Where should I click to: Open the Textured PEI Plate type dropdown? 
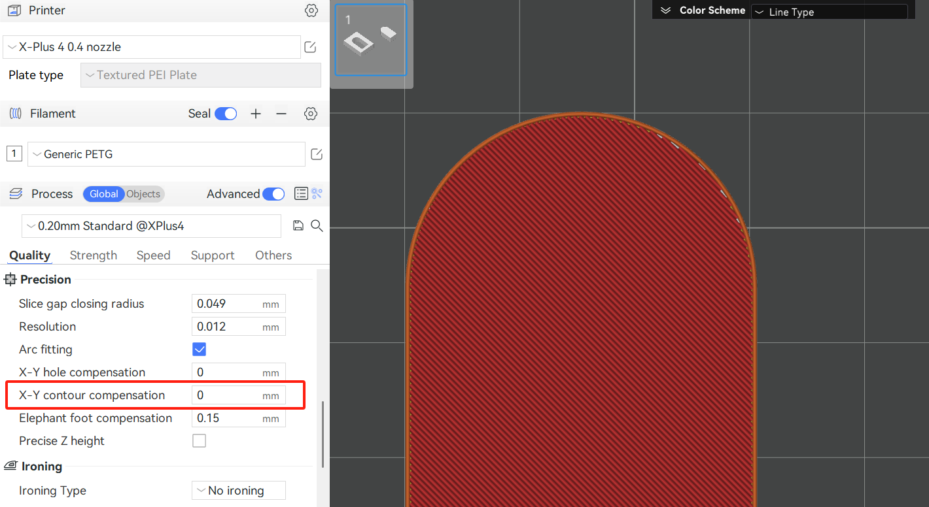click(201, 75)
